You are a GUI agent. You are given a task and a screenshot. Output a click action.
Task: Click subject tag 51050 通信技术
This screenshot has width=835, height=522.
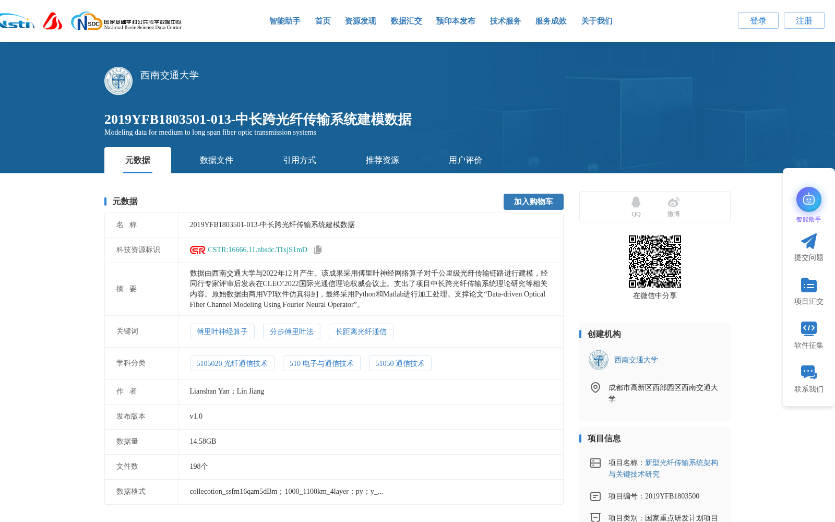(x=400, y=363)
